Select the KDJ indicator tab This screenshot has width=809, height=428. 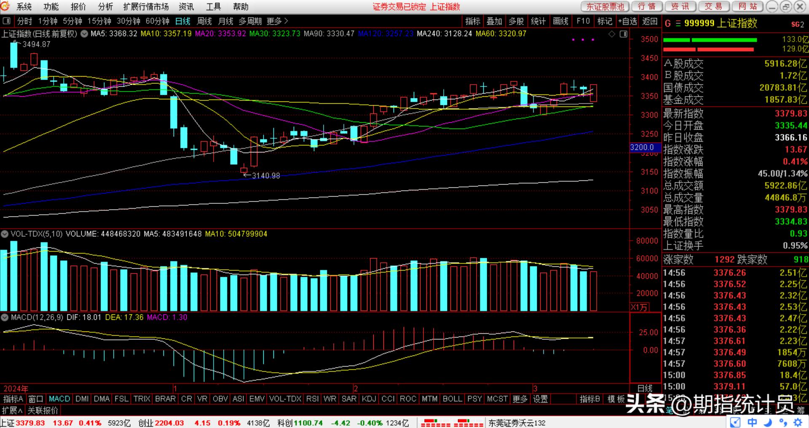(x=369, y=399)
